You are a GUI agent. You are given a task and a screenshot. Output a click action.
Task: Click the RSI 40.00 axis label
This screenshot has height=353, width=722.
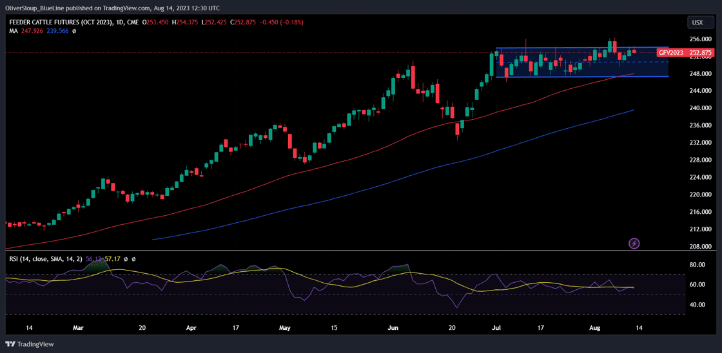pos(696,304)
